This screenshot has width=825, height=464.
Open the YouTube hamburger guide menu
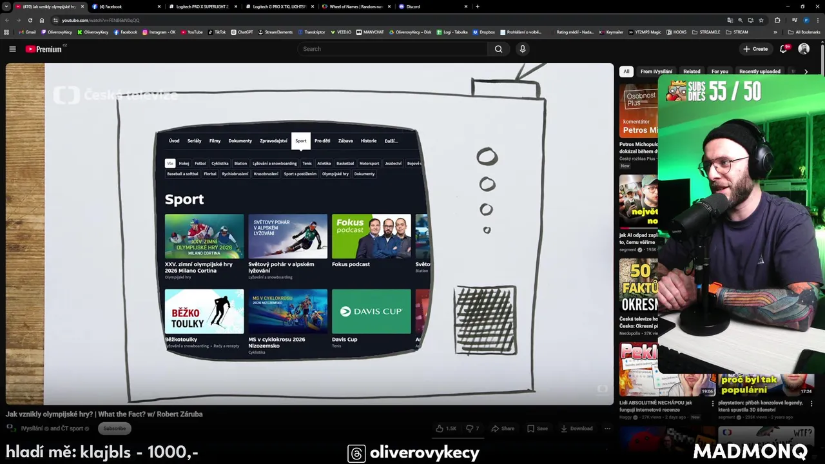coord(12,49)
